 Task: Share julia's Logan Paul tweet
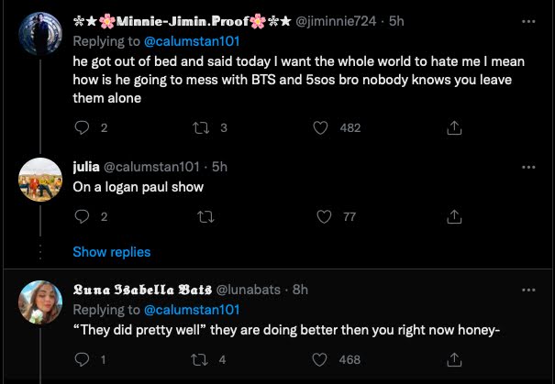[452, 217]
